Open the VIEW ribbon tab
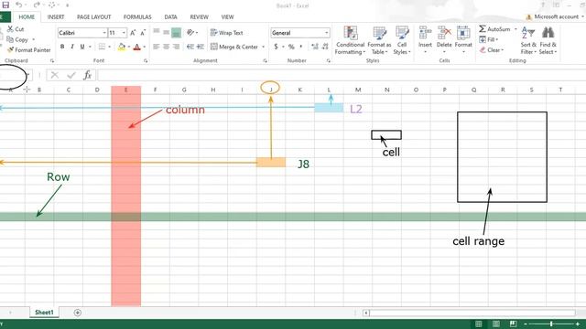 [227, 17]
